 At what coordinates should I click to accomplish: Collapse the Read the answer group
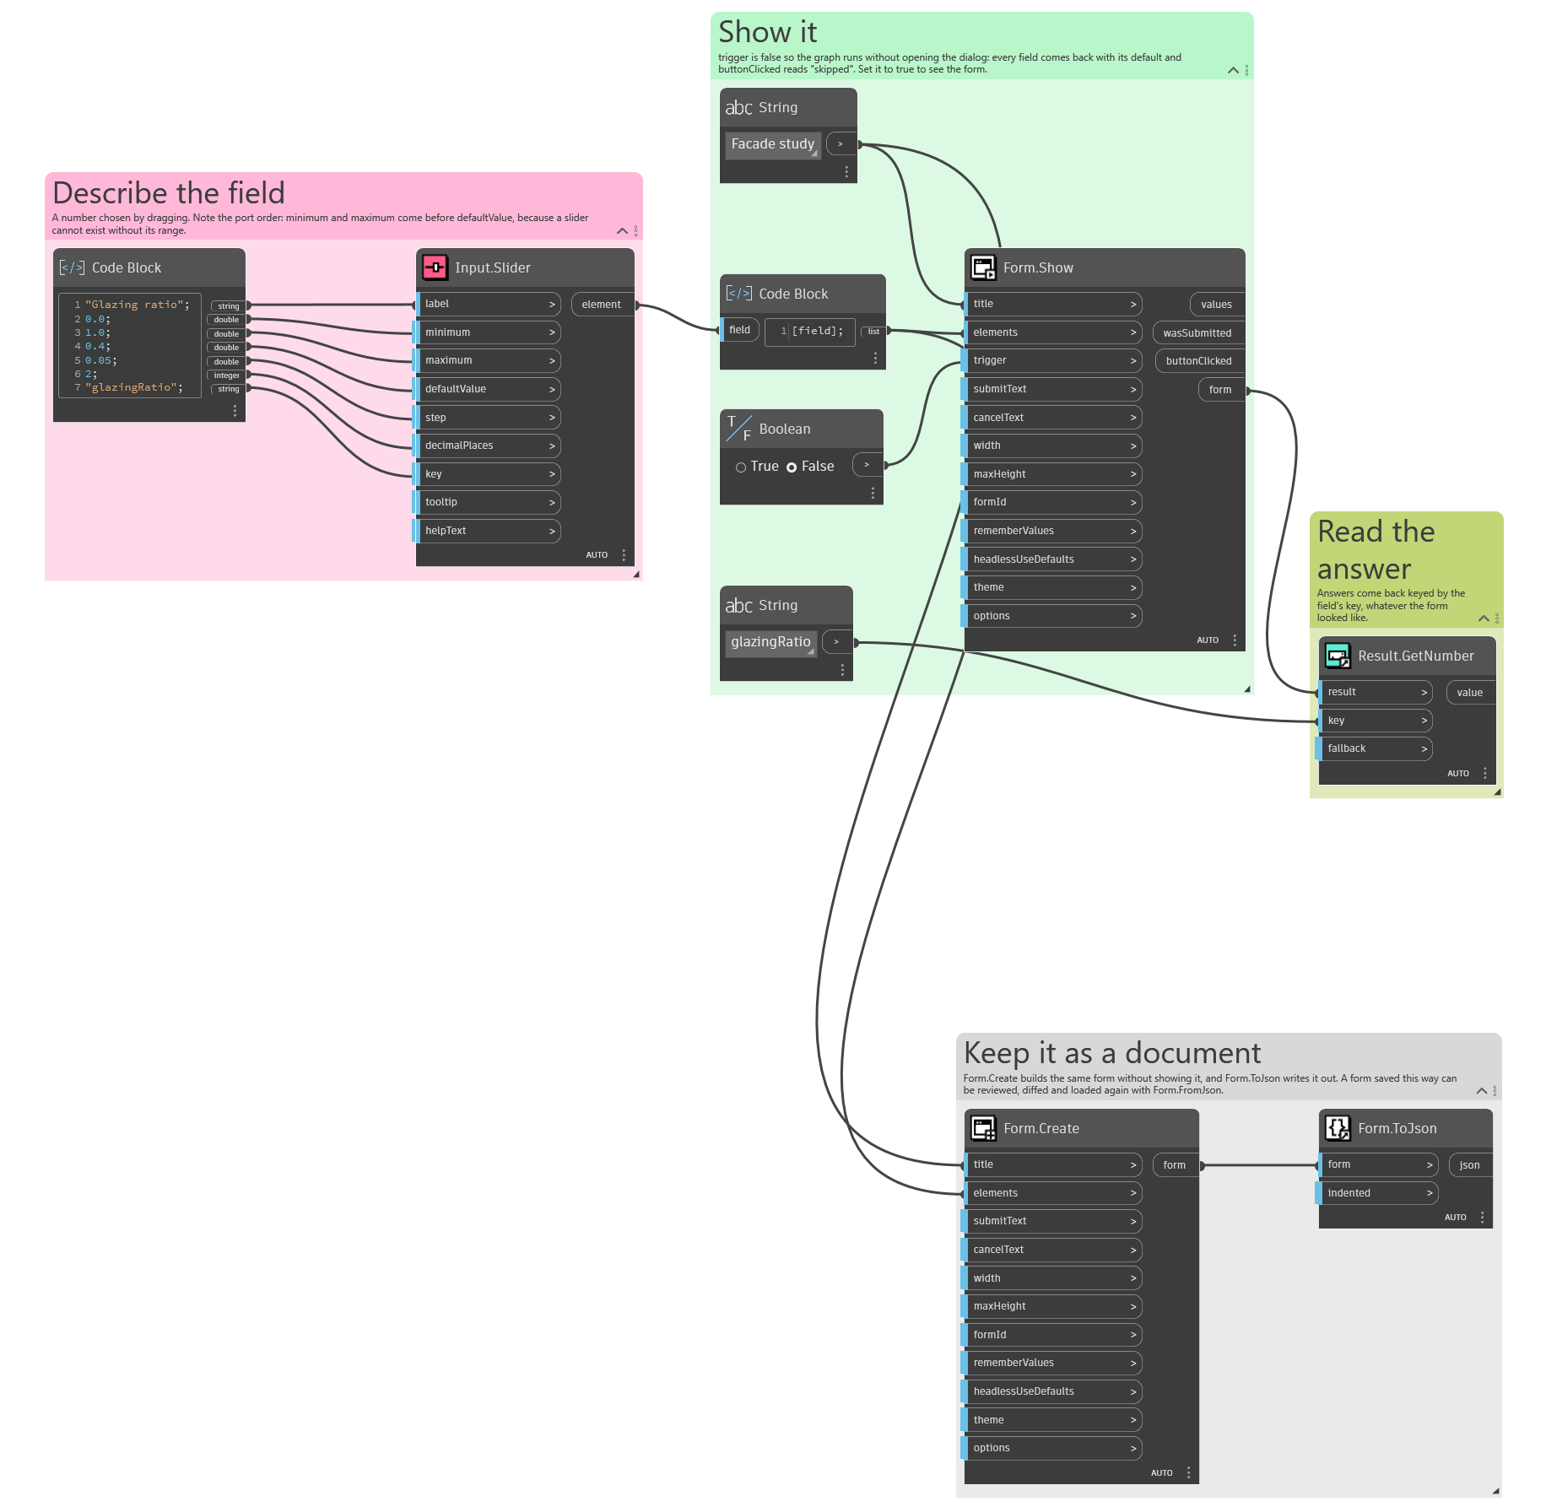[x=1484, y=618]
